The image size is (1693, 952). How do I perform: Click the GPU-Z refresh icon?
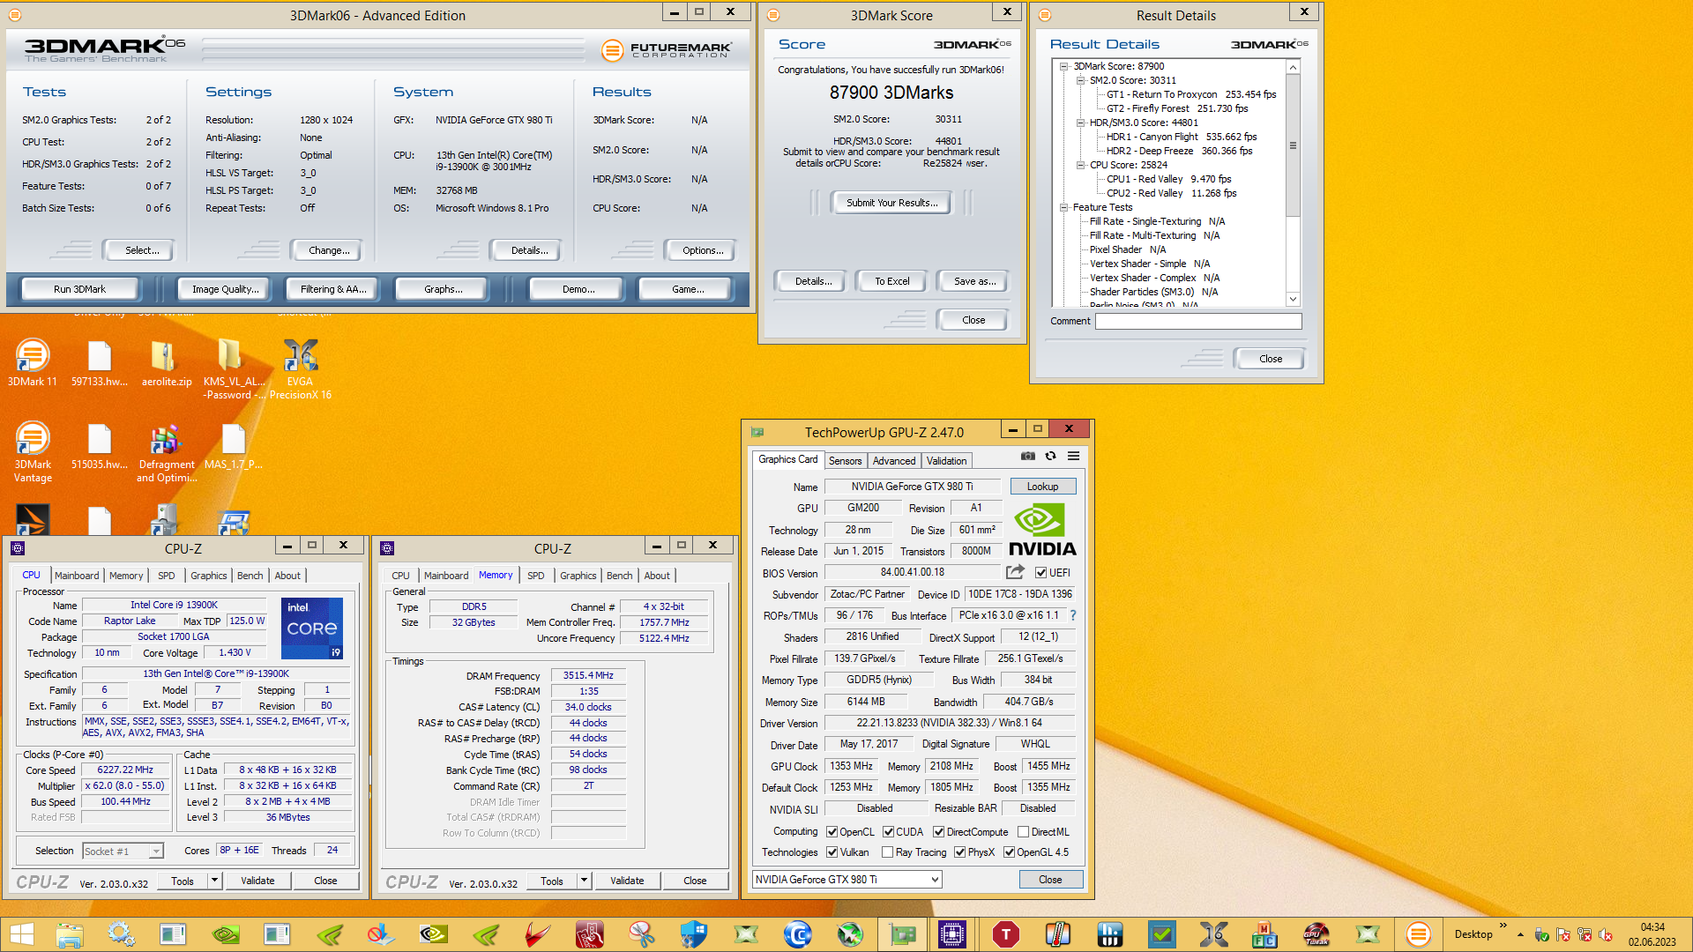1050,456
